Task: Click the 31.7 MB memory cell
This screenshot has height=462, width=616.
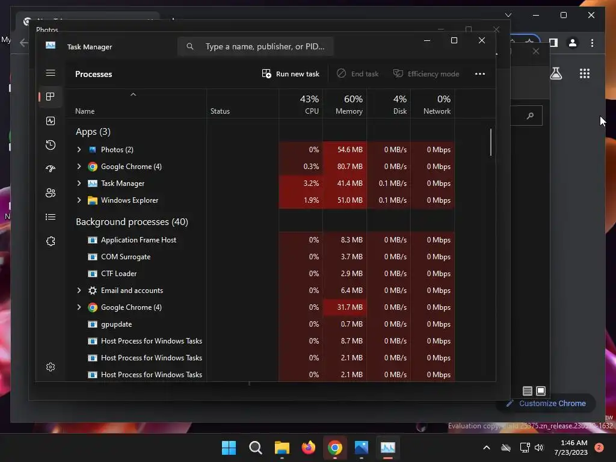Action: click(345, 307)
